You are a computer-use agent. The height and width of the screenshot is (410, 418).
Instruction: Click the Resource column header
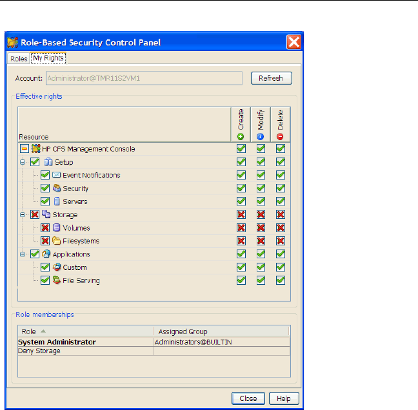[x=124, y=125]
